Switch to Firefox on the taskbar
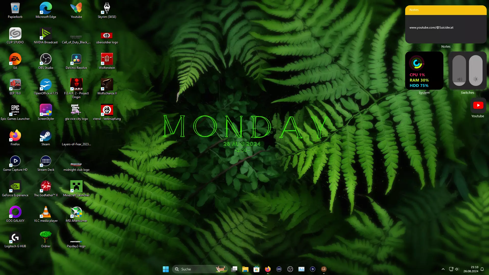The height and width of the screenshot is (275, 489). (268, 269)
